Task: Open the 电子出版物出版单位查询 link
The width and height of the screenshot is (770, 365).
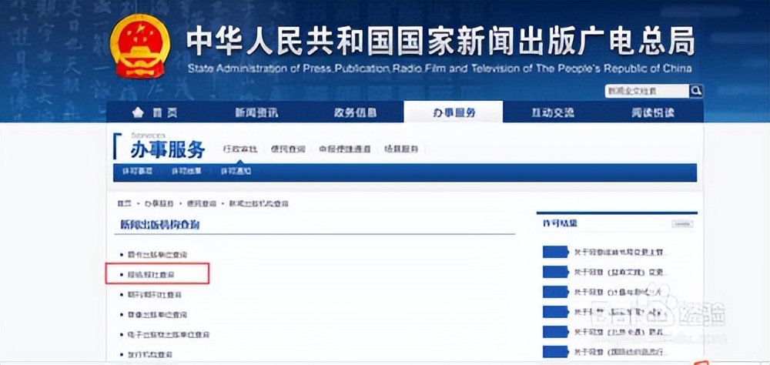Action: tap(169, 334)
